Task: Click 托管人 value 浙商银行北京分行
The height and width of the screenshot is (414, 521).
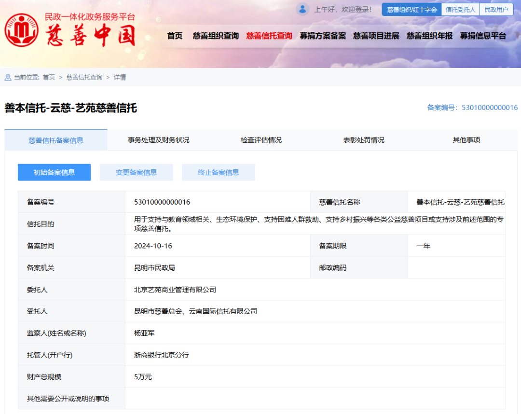Action: point(162,355)
